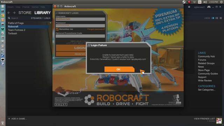Click the Forgot password link
224x126 pixels.
pos(96,29)
